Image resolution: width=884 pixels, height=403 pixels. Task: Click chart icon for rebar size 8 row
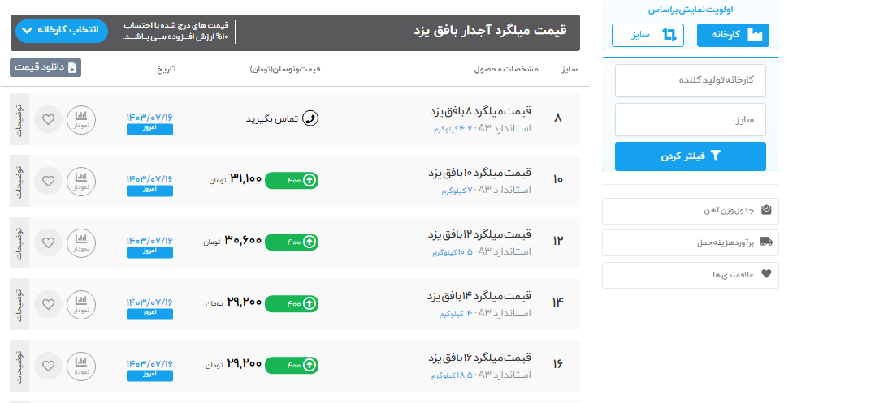click(80, 119)
